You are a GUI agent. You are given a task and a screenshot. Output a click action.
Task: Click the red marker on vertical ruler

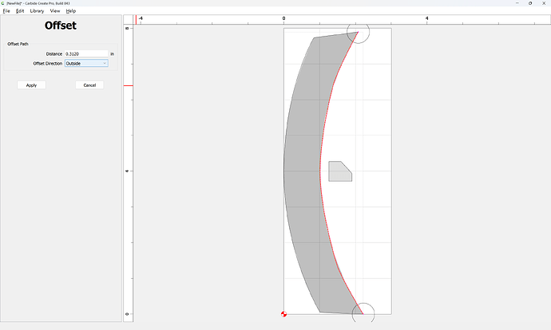[x=129, y=85]
